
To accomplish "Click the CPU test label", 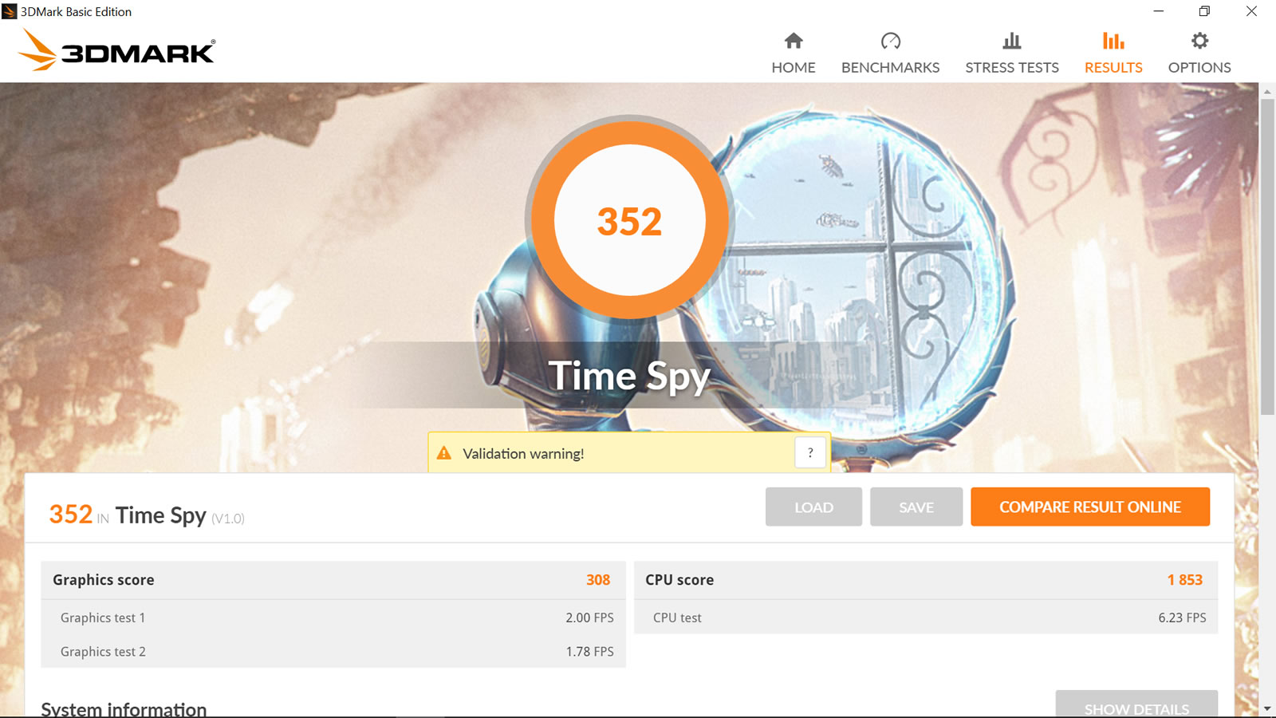I will tap(677, 617).
